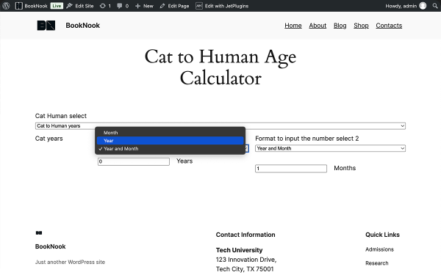Open the Admissions quick link
441x275 pixels.
[x=379, y=249]
